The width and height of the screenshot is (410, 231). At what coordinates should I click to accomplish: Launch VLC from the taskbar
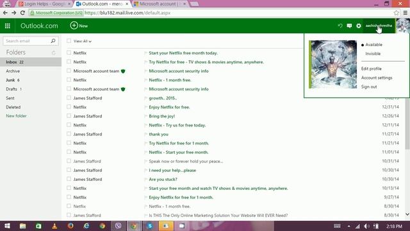(54, 226)
